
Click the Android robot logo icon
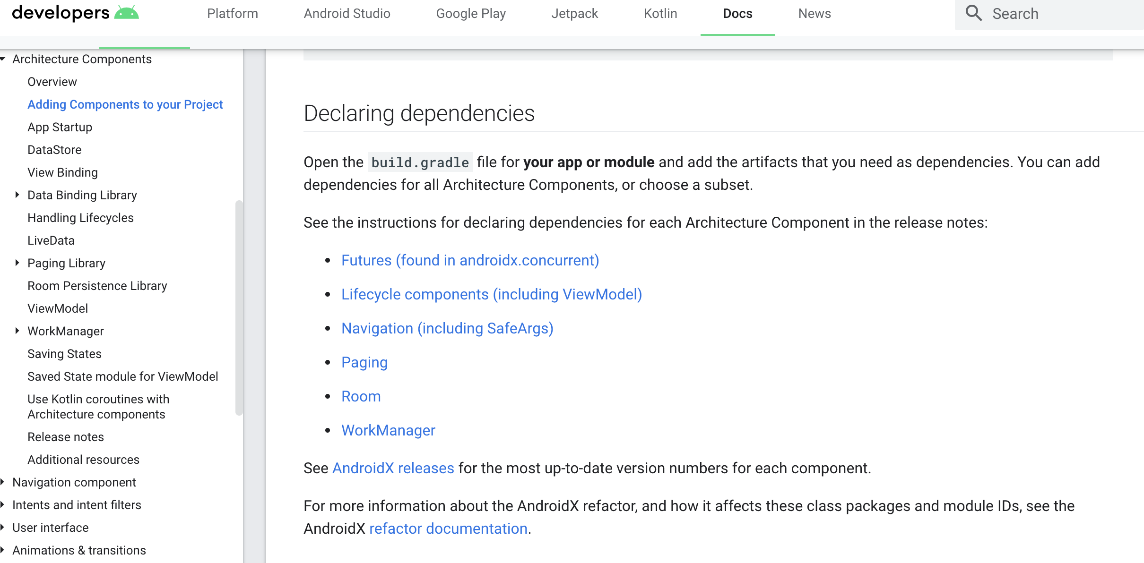126,13
